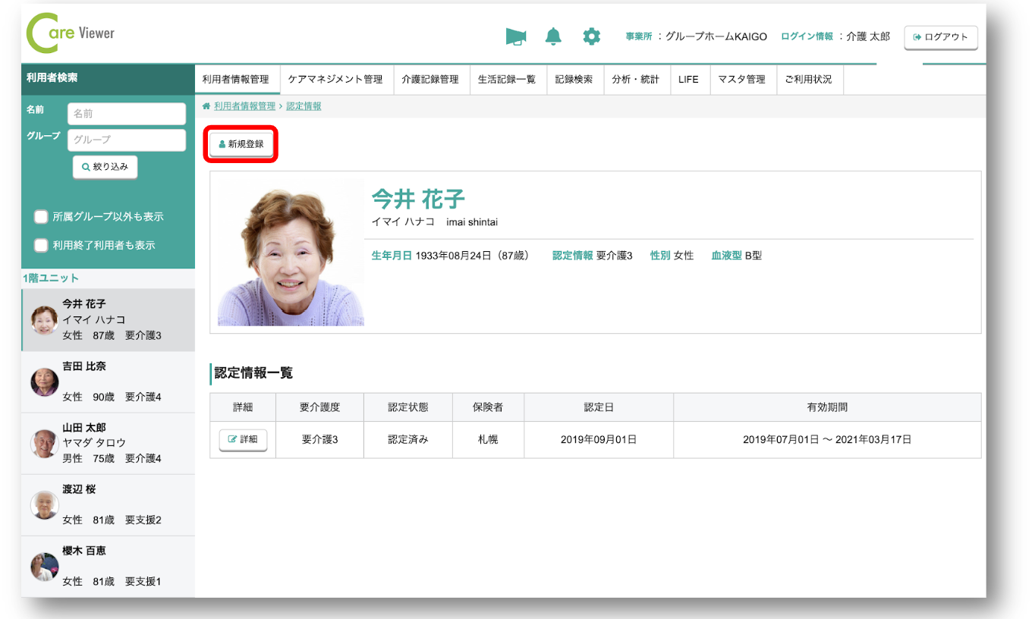The width and height of the screenshot is (1032, 619).
Task: Click the home icon in breadcrumb
Action: pyautogui.click(x=206, y=106)
